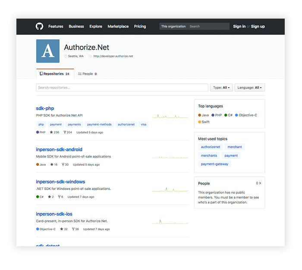This screenshot has width=302, height=270.
Task: Open the Type: All dropdown
Action: (x=221, y=88)
